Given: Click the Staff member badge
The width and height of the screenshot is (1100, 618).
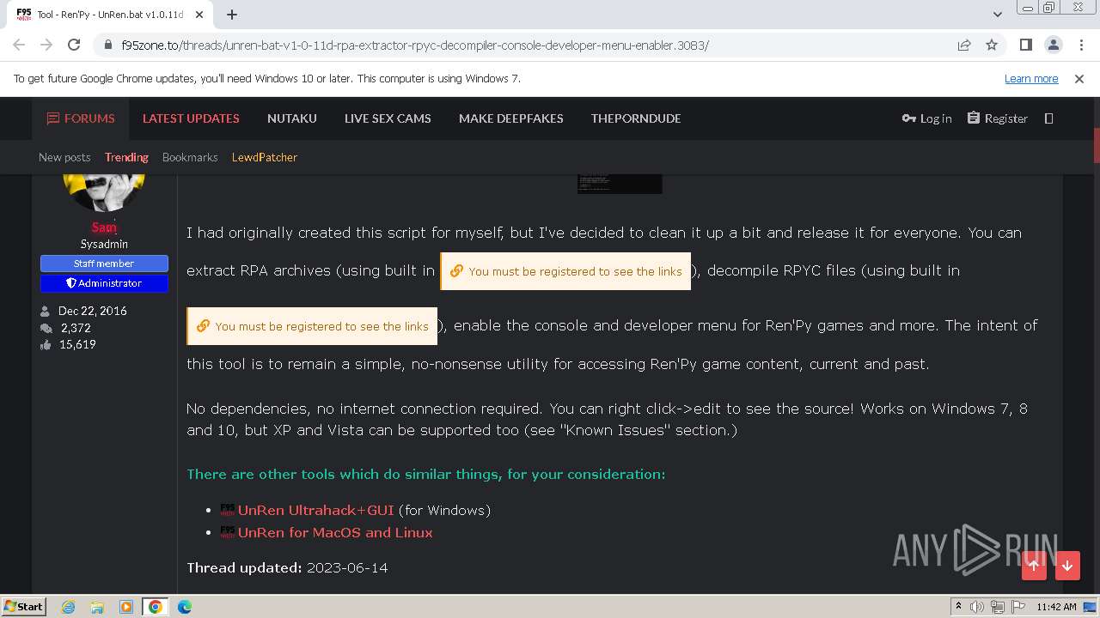Looking at the screenshot, I should [104, 264].
